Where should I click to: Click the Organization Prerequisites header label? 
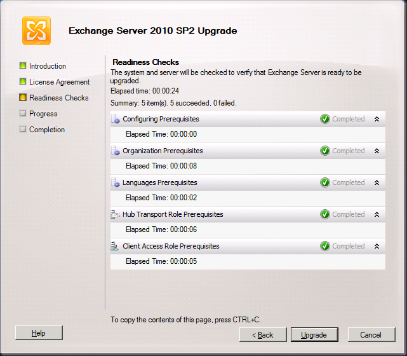pos(163,151)
